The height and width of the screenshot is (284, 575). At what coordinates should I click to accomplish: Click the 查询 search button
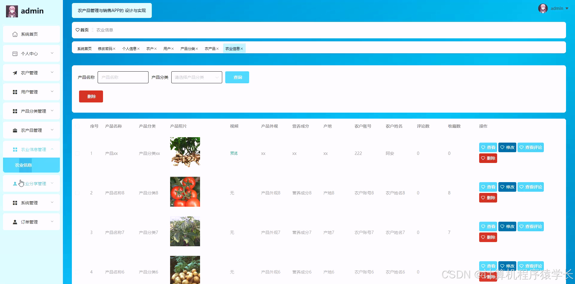(237, 77)
